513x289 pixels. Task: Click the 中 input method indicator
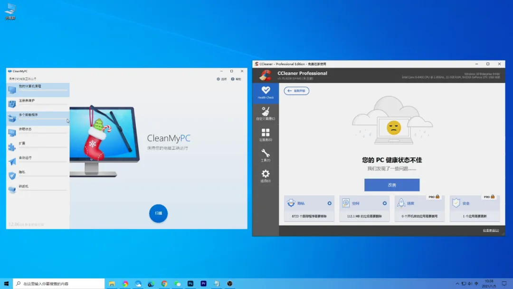click(x=476, y=283)
